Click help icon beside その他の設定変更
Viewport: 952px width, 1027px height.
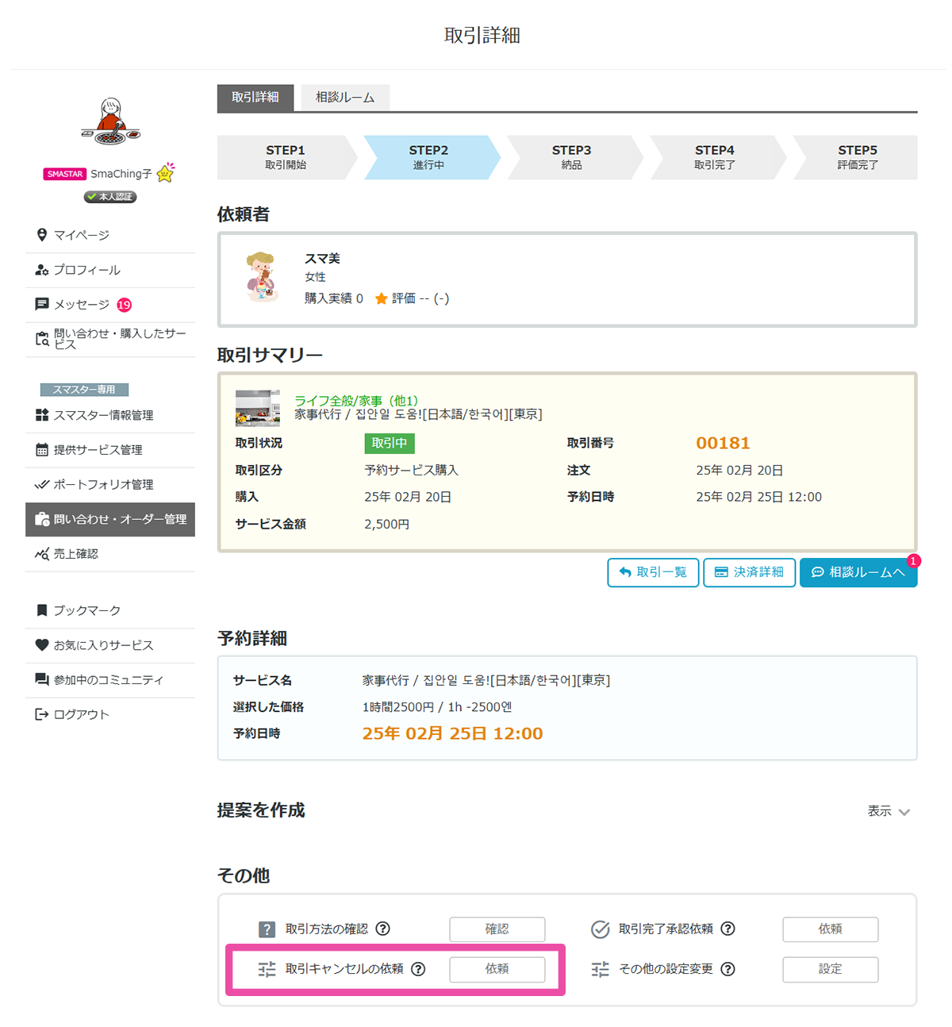(x=727, y=969)
